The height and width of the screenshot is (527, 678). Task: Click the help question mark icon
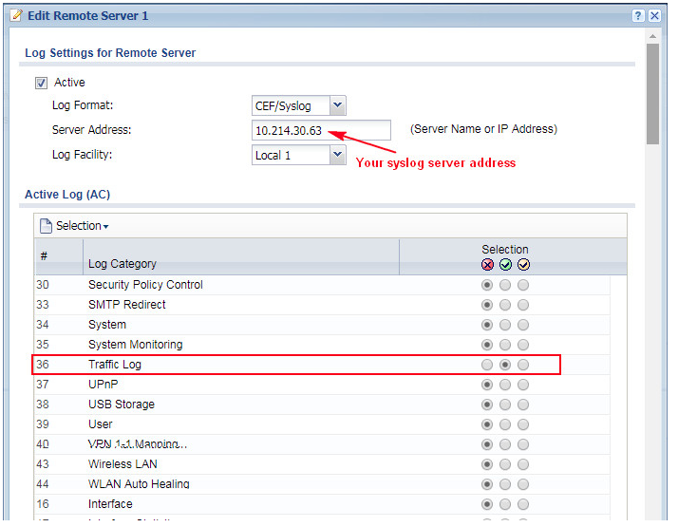pyautogui.click(x=638, y=16)
